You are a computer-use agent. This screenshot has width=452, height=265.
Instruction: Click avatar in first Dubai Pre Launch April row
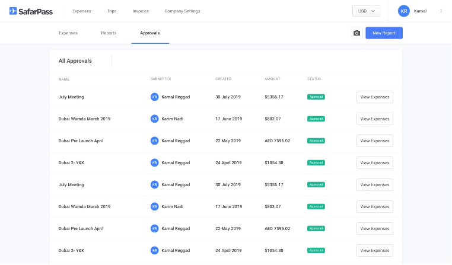pyautogui.click(x=154, y=141)
